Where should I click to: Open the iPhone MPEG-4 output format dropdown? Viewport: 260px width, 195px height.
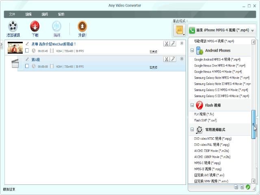[222, 30]
